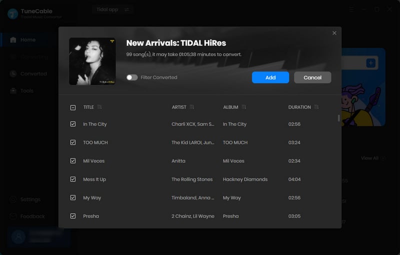Uncheck the My Way song

[x=73, y=197]
